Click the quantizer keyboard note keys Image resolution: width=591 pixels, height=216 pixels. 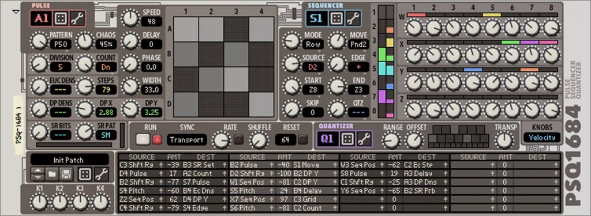459,136
